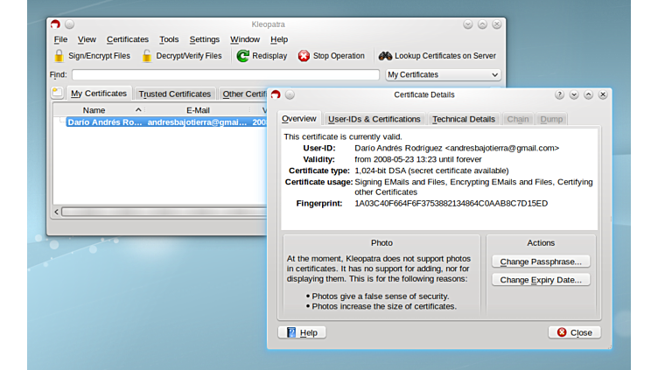Click the new tab icon beside My Certificates

57,93
